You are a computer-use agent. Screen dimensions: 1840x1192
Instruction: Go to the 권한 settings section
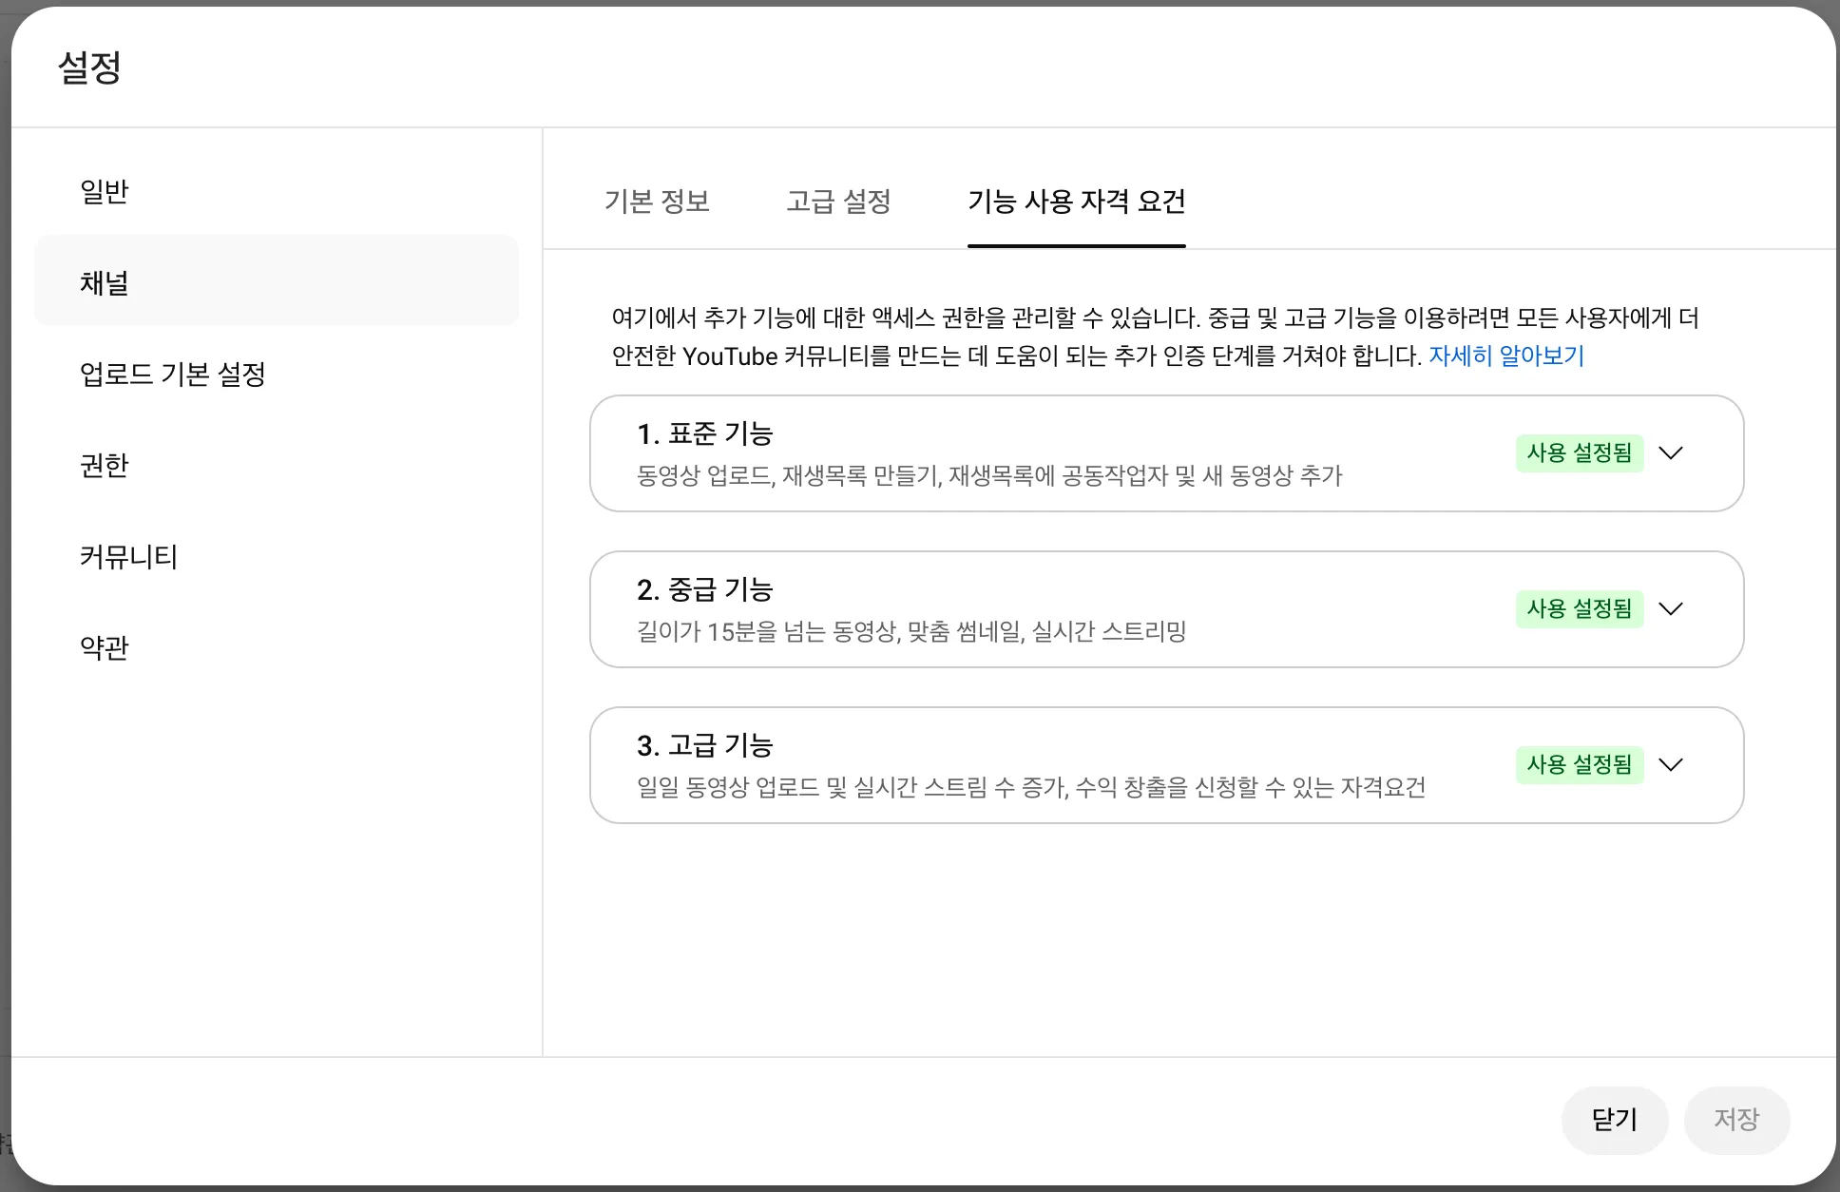coord(105,465)
